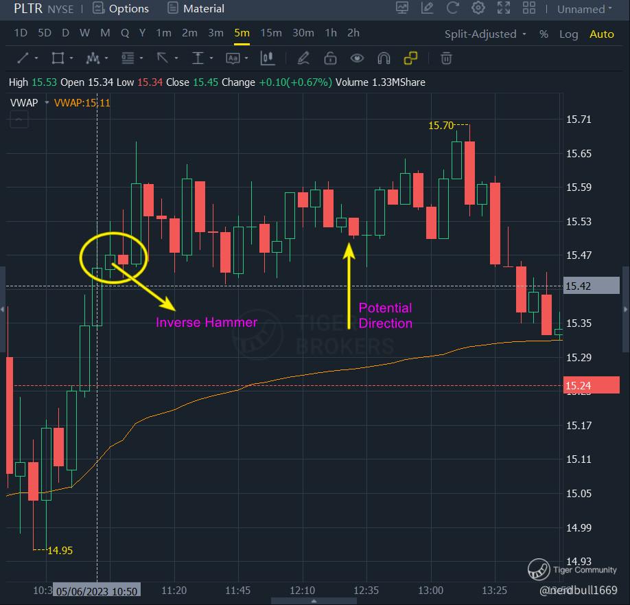Toggle fullscreen expand icon

coord(504,8)
